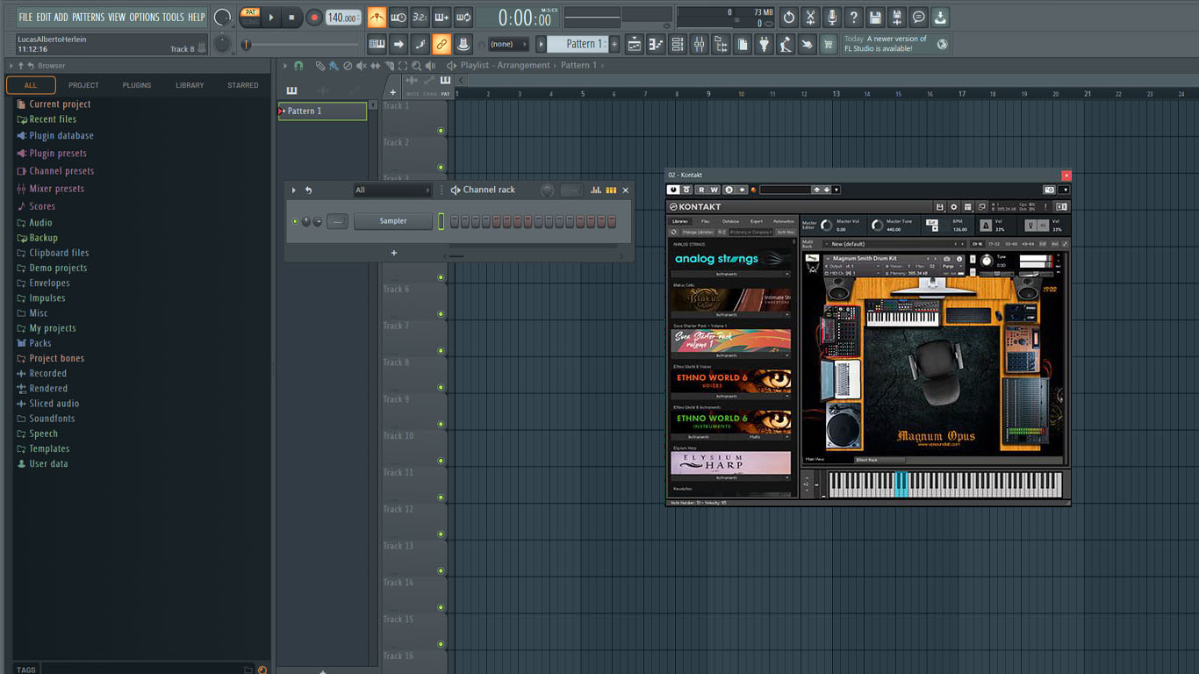The height and width of the screenshot is (674, 1199).
Task: Expand channel rack options arrow
Action: pos(294,190)
